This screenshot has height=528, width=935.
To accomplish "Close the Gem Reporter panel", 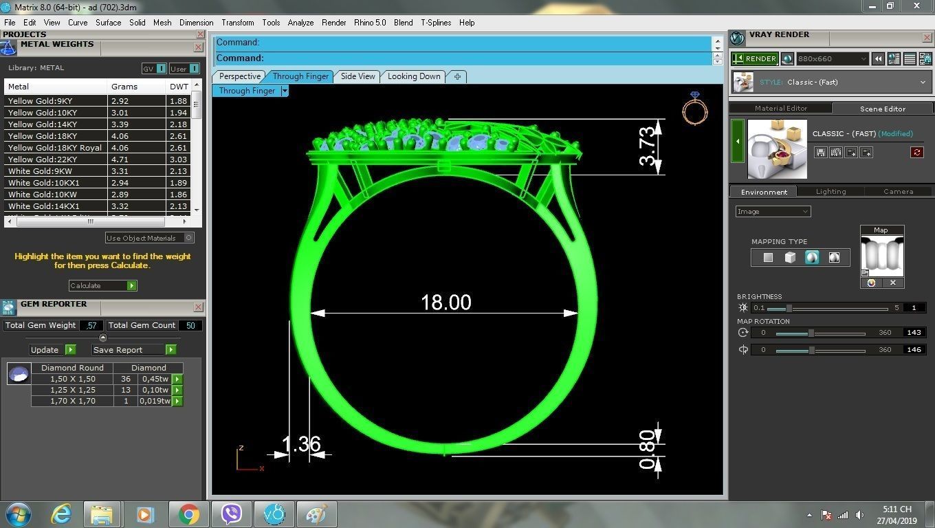I will 198,307.
